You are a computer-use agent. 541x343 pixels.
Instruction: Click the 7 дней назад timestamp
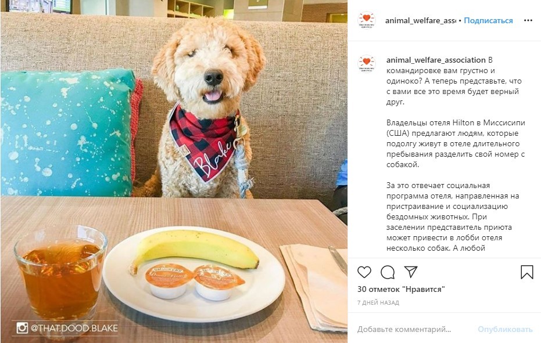(378, 302)
